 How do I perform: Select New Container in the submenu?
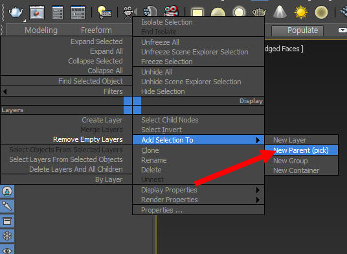[301, 170]
